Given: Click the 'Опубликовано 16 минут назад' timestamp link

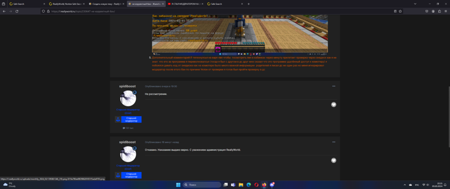Looking at the screenshot, I should click(162, 142).
